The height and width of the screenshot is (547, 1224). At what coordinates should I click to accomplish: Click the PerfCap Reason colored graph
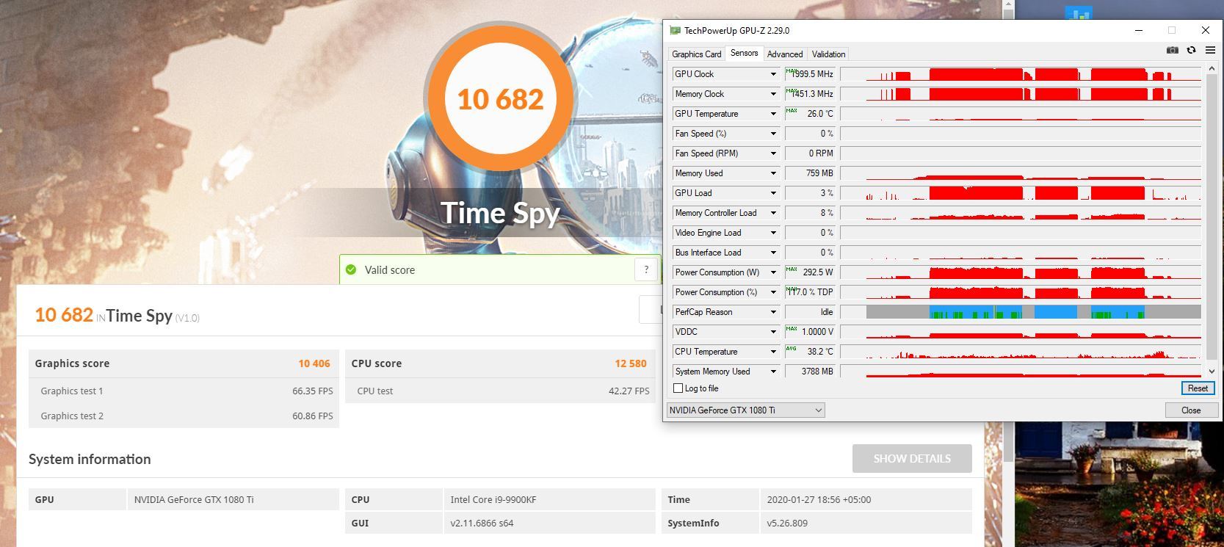coord(1021,312)
